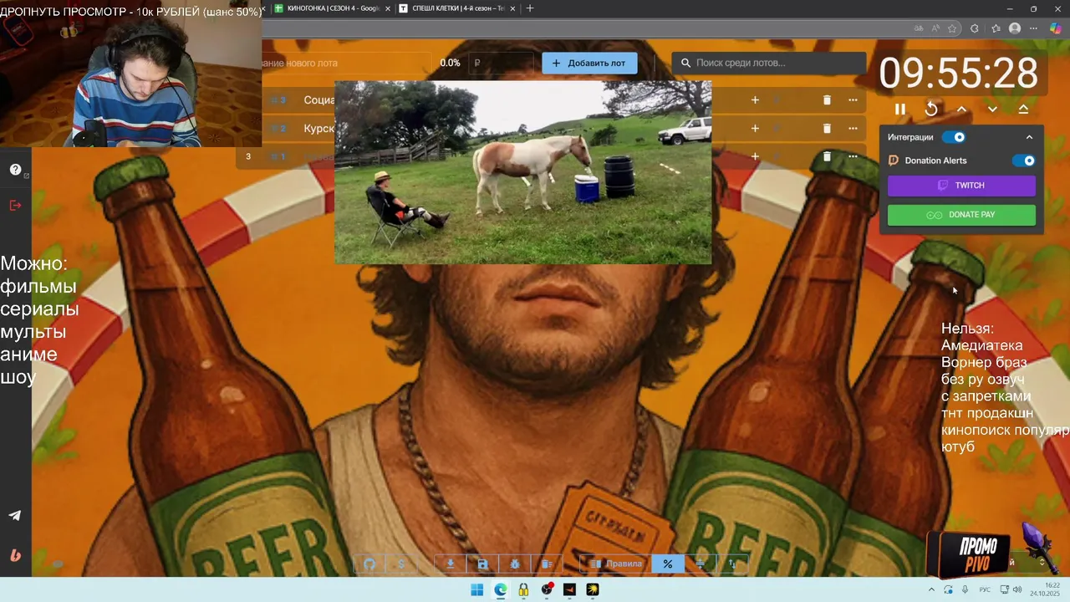Open more options for the Социа lot
Viewport: 1070px width, 602px height.
853,100
